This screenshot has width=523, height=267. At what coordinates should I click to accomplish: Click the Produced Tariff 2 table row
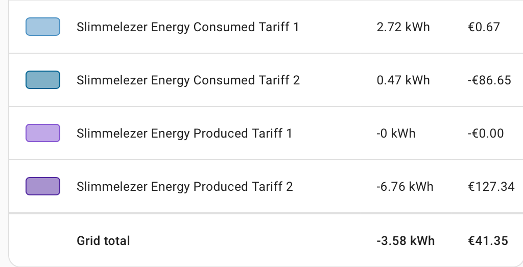pyautogui.click(x=266, y=187)
